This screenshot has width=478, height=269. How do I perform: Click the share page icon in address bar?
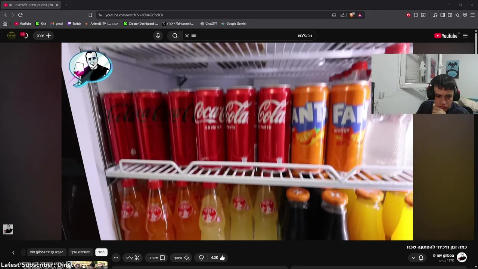(x=342, y=15)
